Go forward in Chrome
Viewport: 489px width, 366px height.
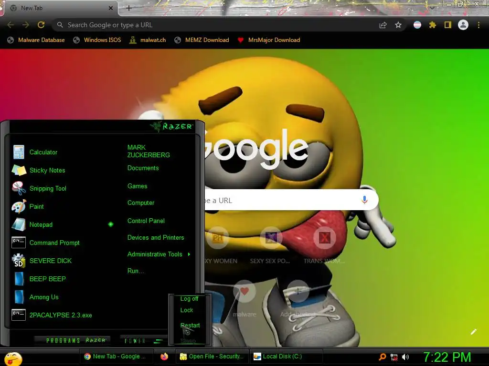click(26, 25)
